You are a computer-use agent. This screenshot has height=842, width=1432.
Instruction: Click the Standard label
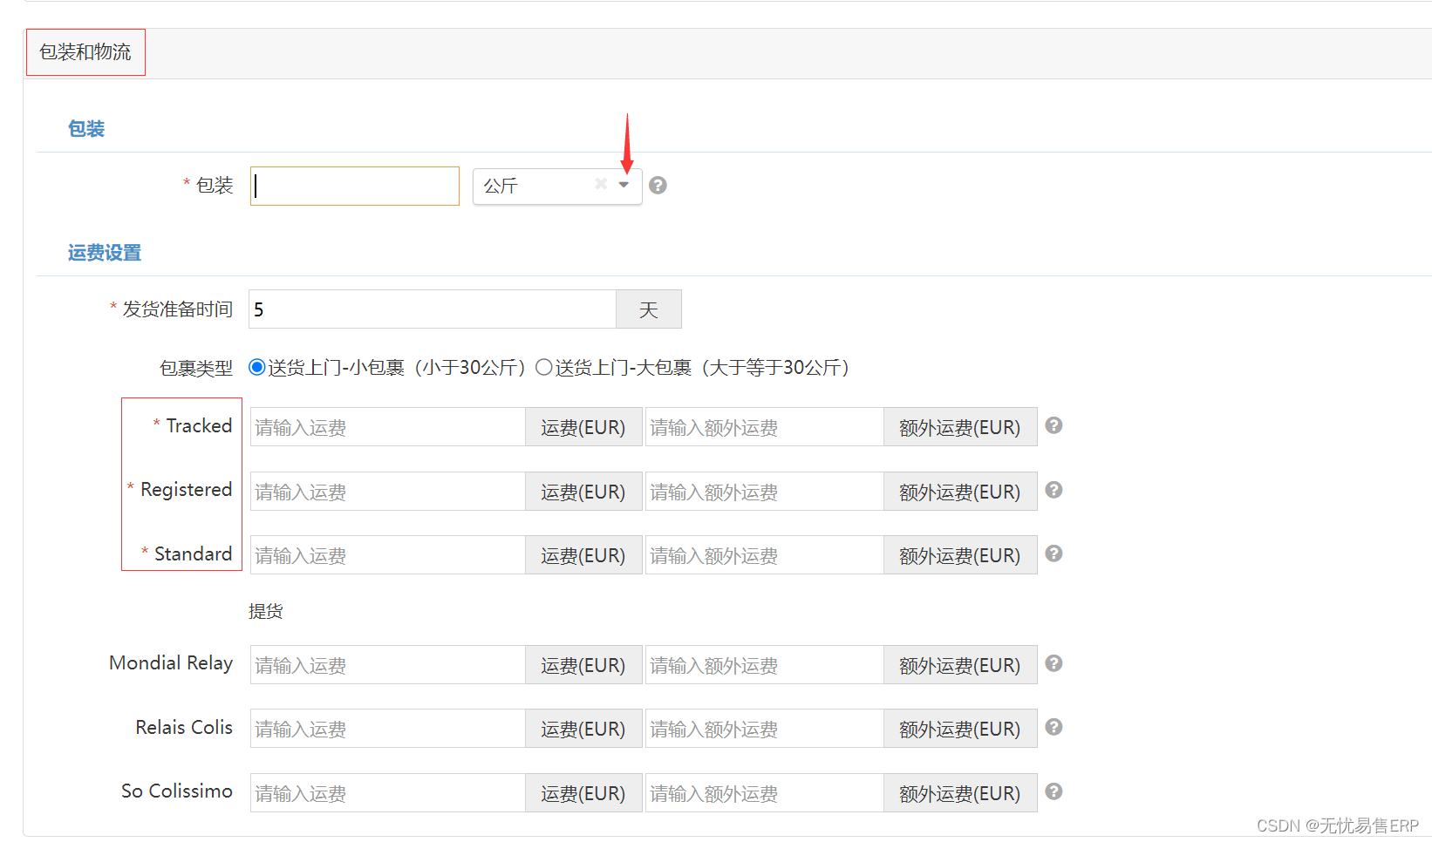point(193,553)
